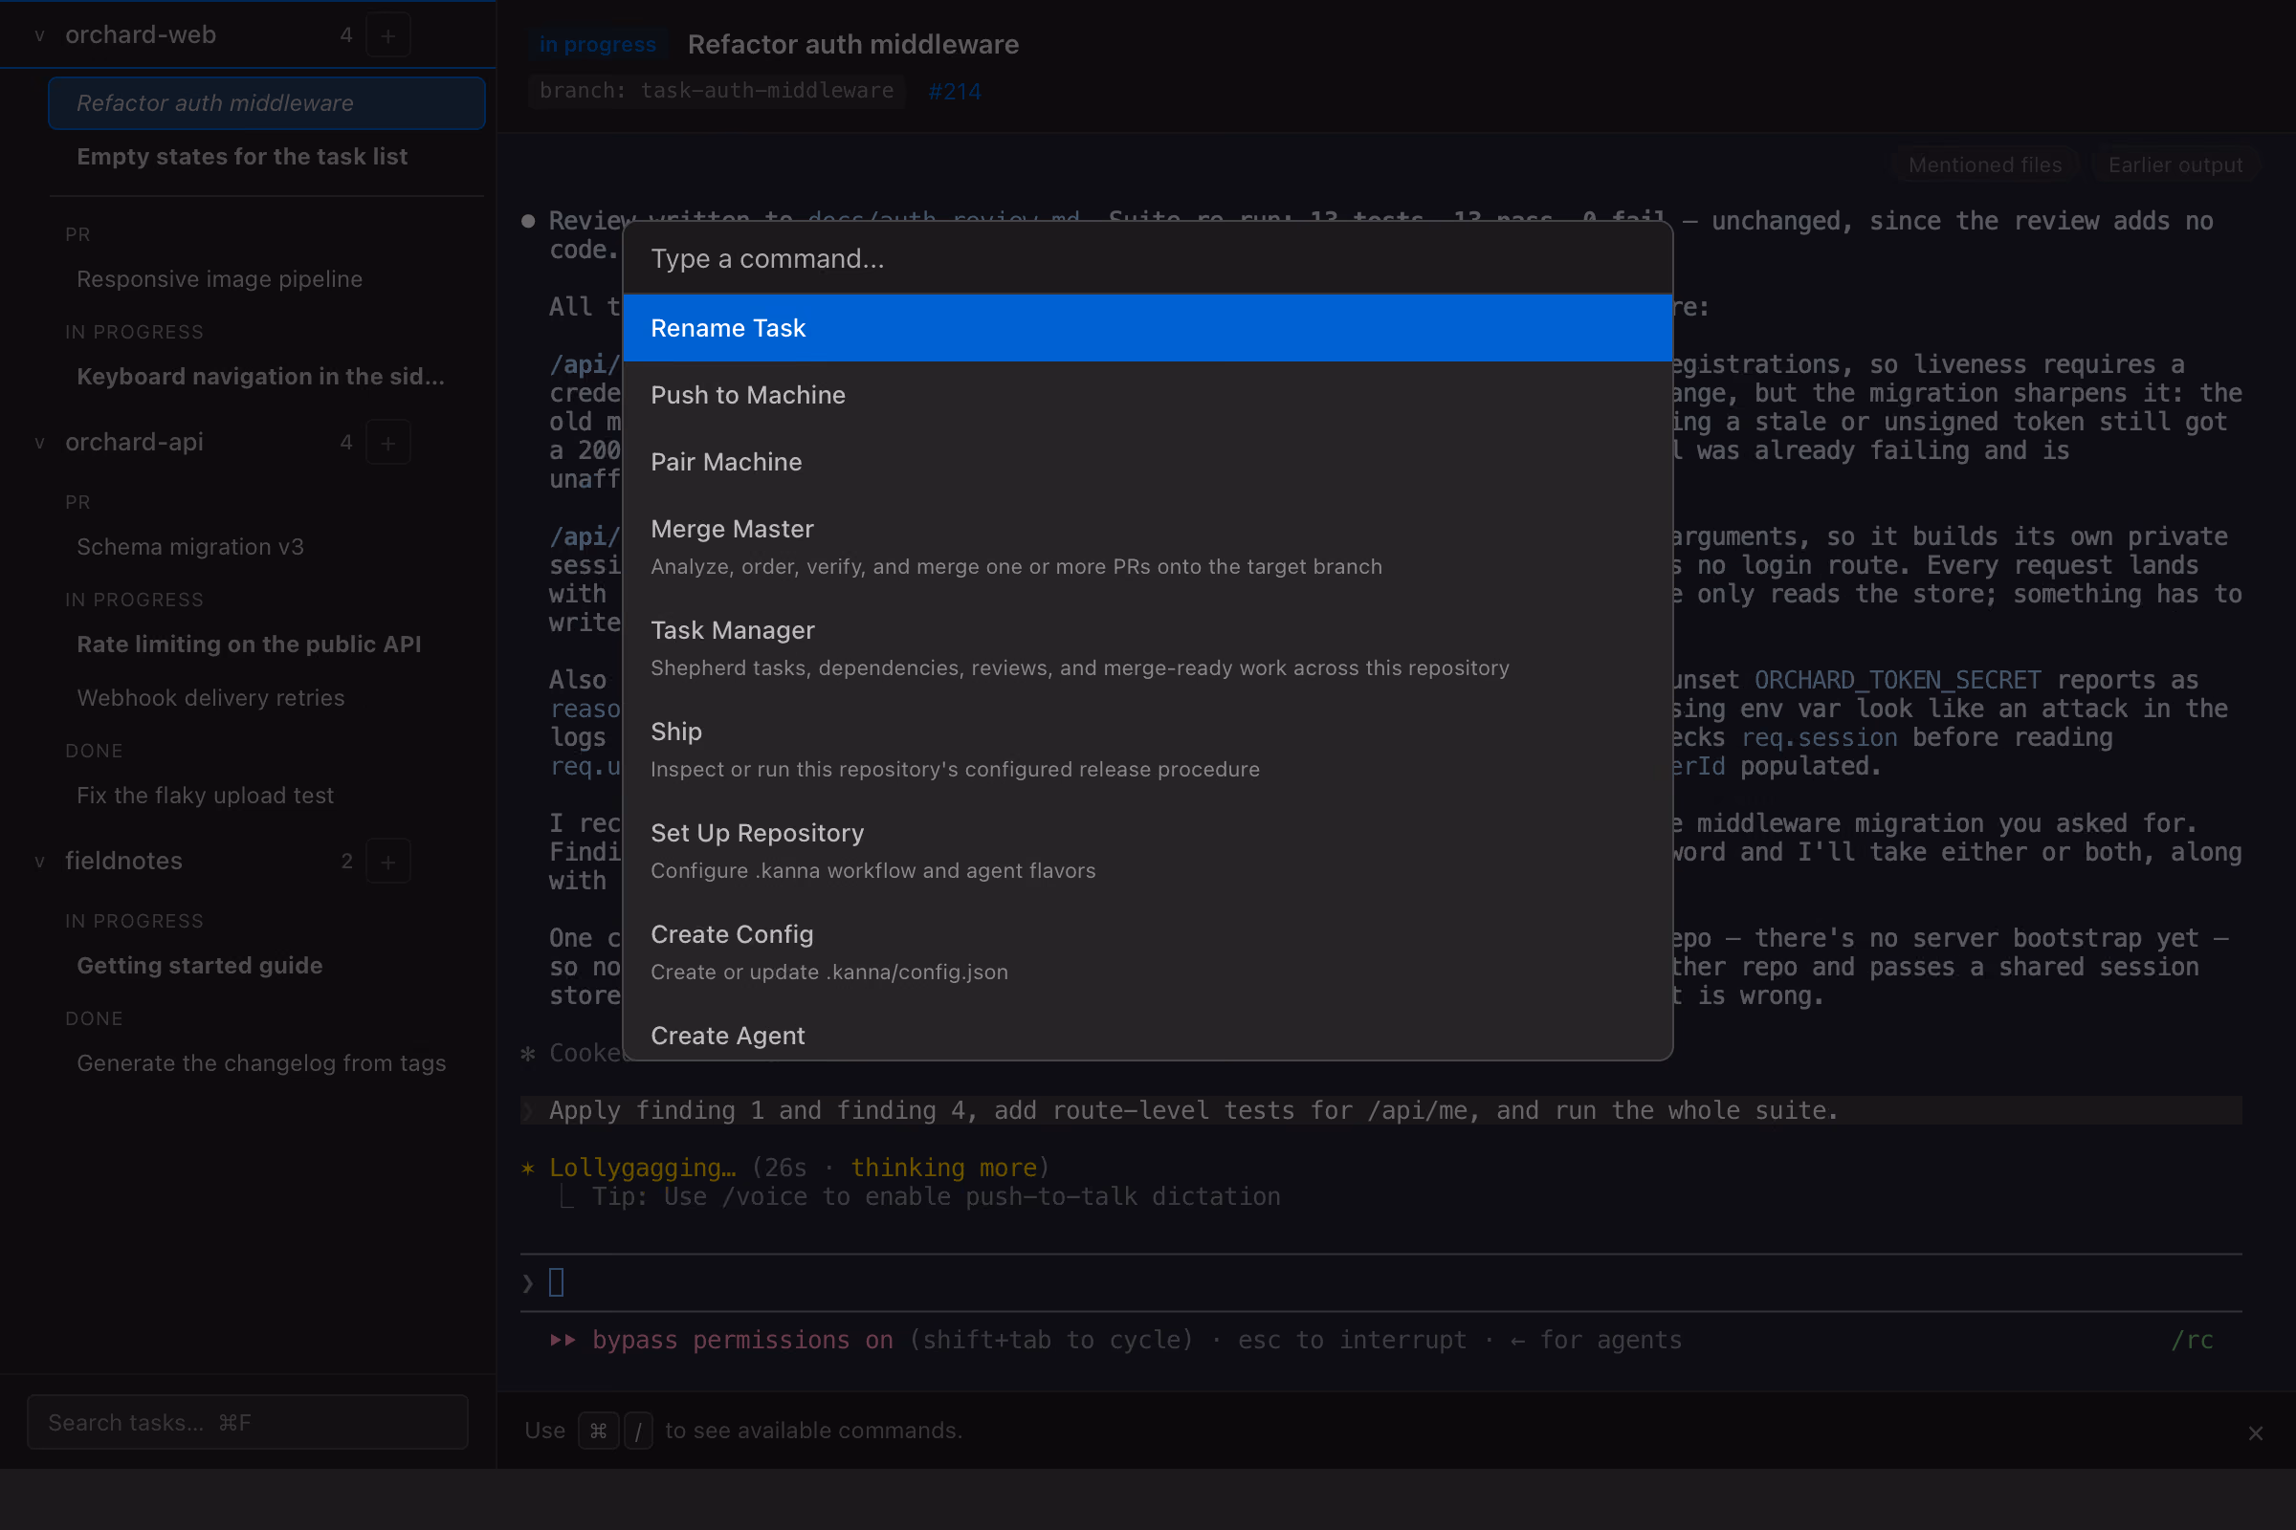2296x1530 pixels.
Task: Click the req.session code reference
Action: tap(1819, 737)
